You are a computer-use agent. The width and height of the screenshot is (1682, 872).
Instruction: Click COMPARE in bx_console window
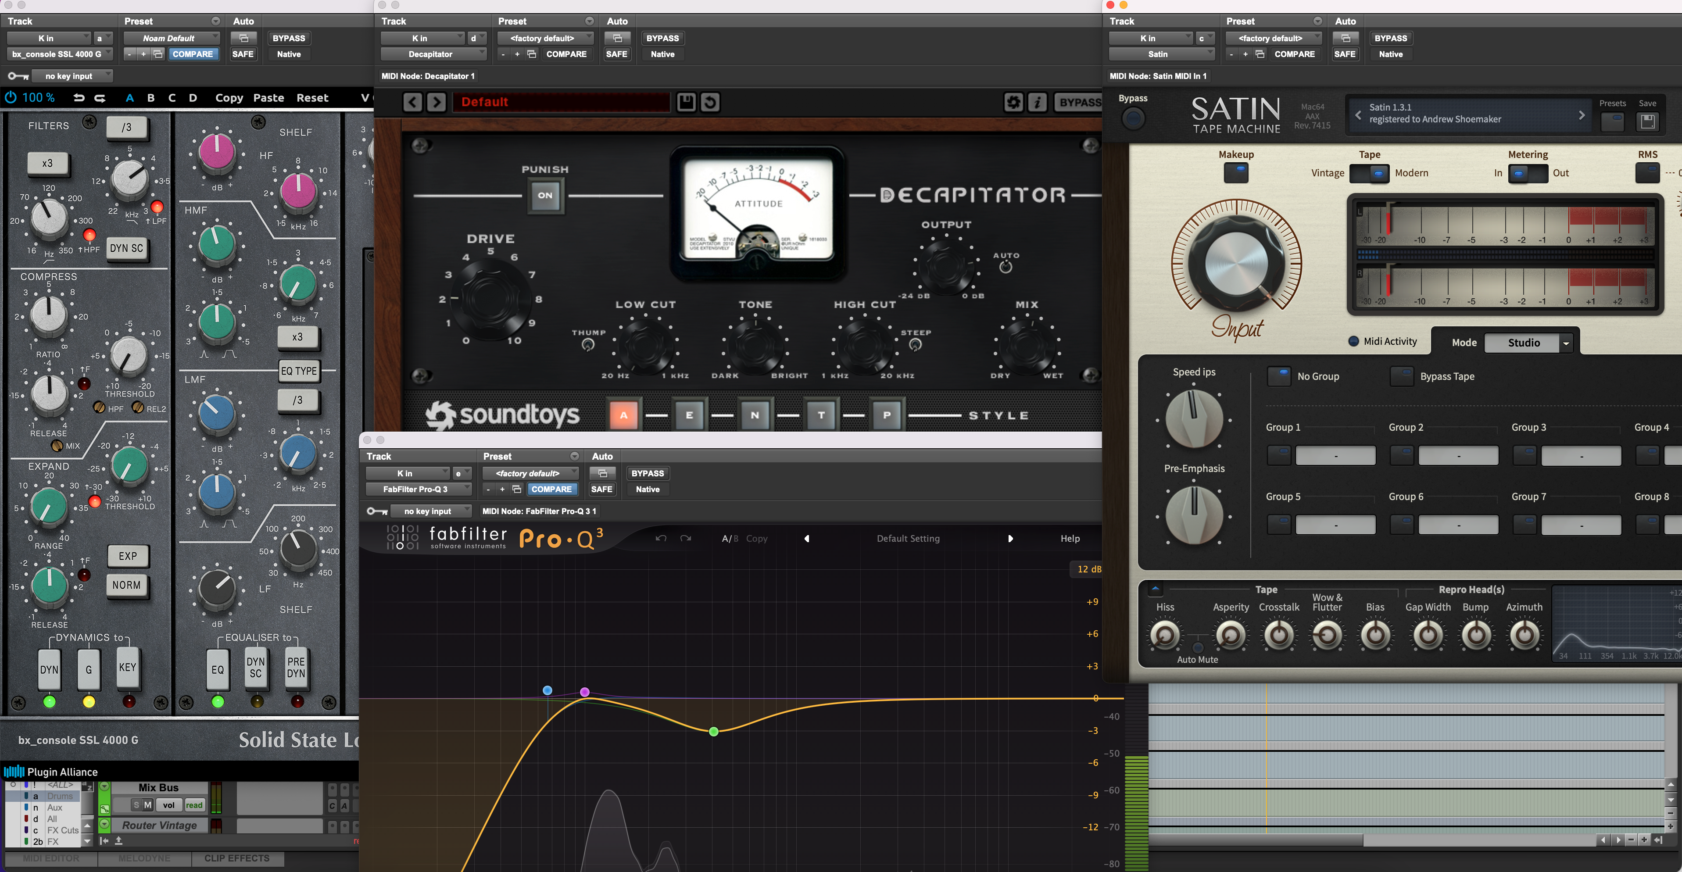pyautogui.click(x=193, y=54)
